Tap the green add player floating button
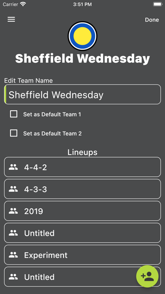165x294 pixels. pos(147,276)
